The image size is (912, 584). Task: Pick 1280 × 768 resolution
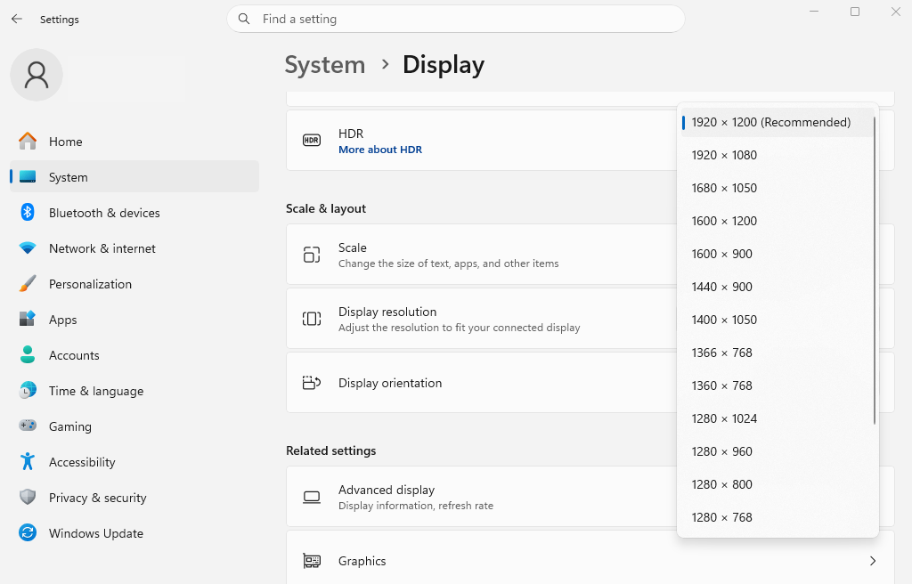[778, 518]
